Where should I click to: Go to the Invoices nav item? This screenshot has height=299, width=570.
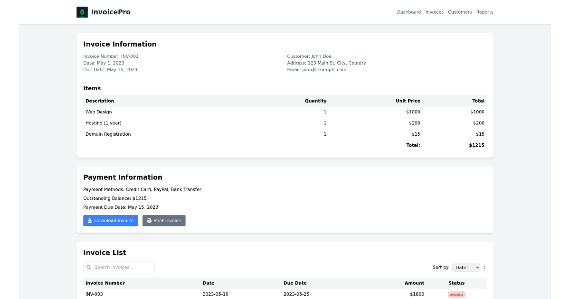click(x=434, y=12)
